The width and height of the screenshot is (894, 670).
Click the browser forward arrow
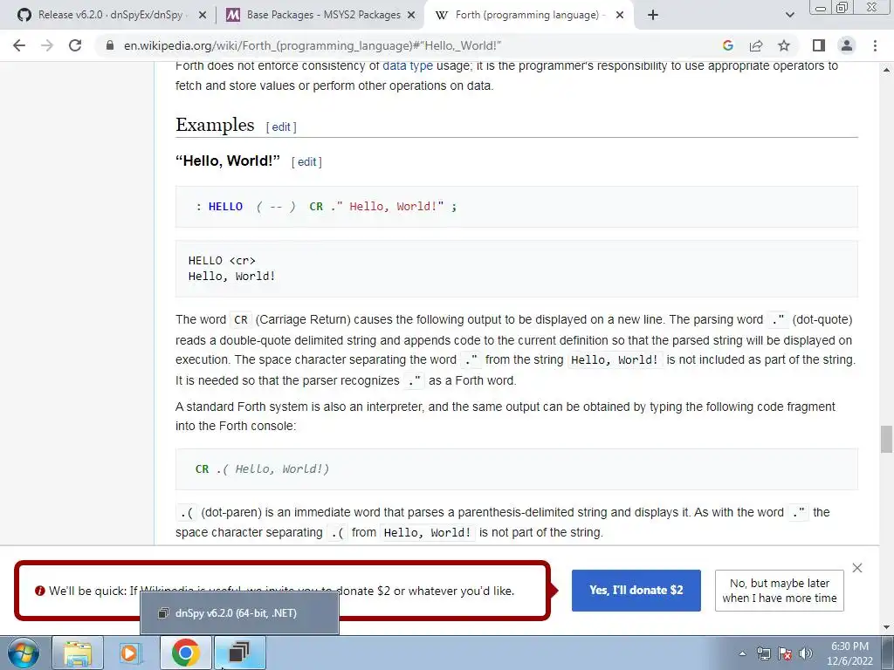47,45
